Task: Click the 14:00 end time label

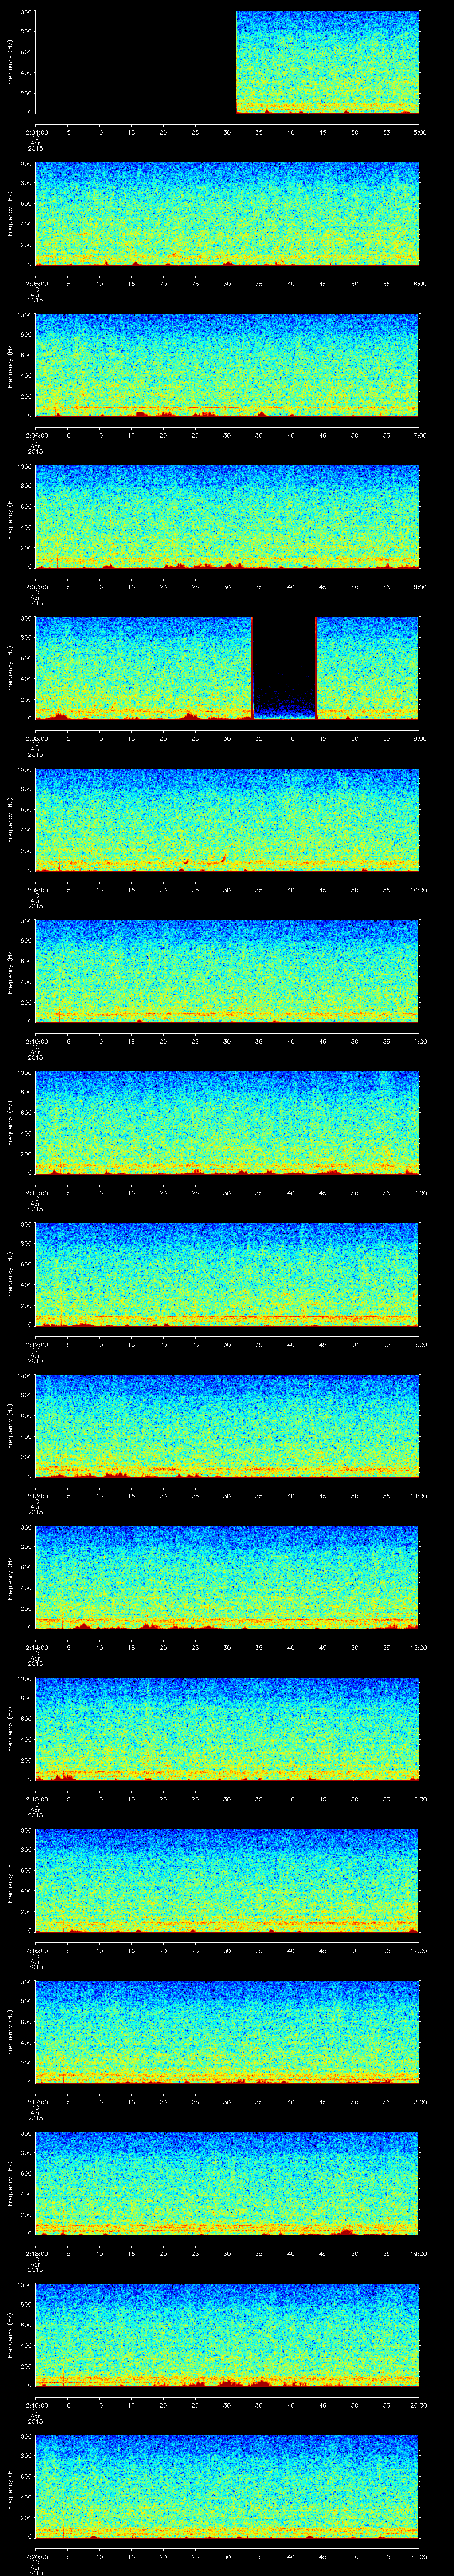Action: pos(419,1496)
